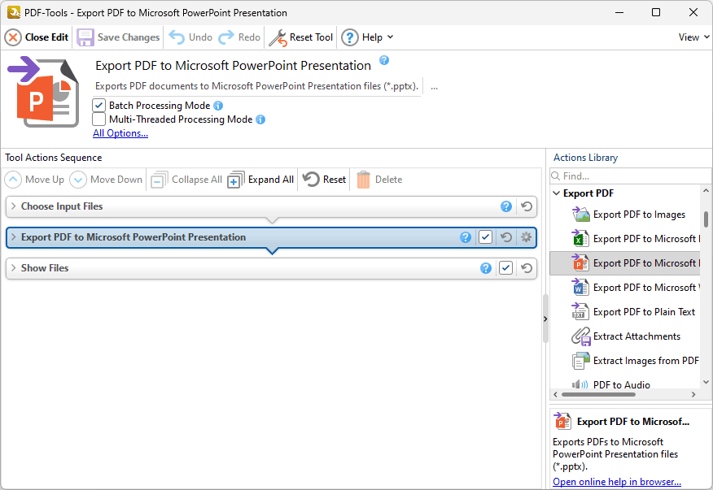Click the Delete trash icon

tap(363, 180)
